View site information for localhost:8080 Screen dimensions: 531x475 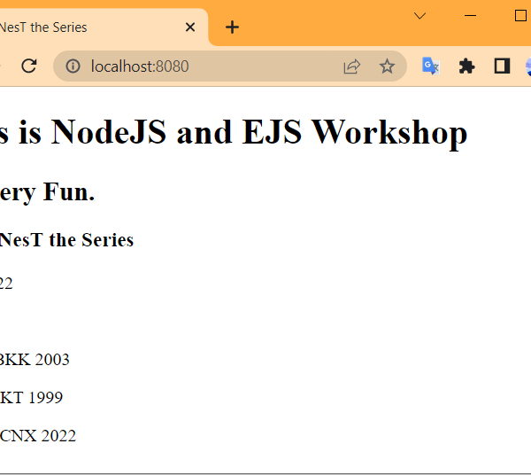(x=73, y=66)
